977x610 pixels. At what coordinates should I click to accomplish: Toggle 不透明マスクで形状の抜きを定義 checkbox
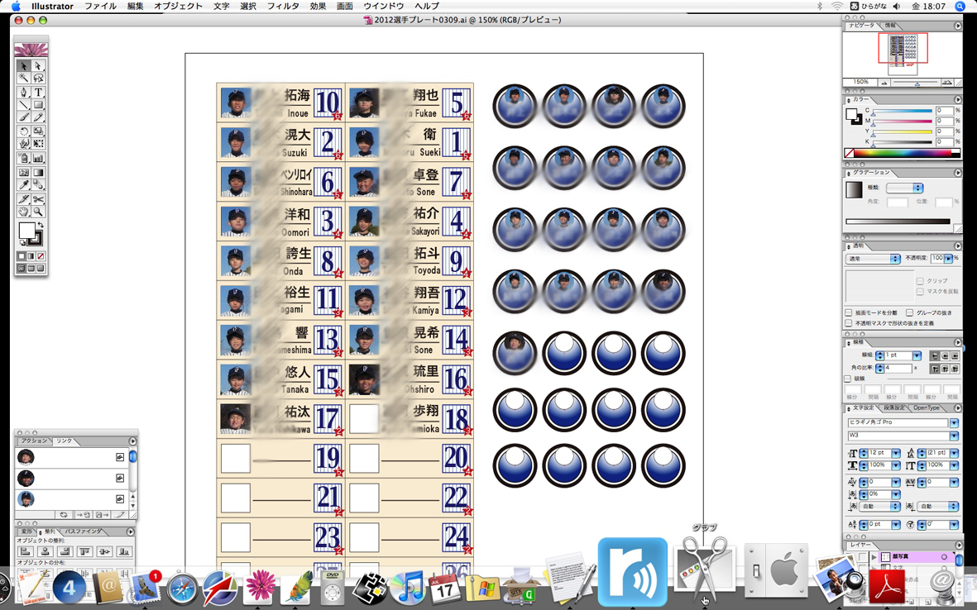(x=849, y=323)
